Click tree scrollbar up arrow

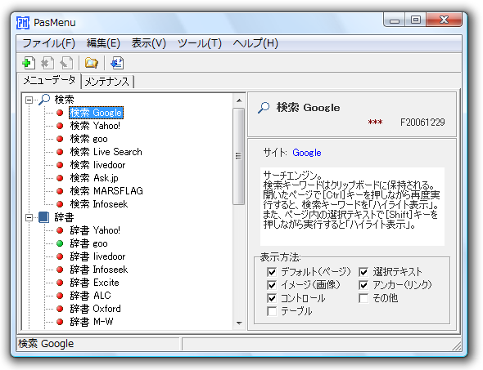(x=239, y=100)
